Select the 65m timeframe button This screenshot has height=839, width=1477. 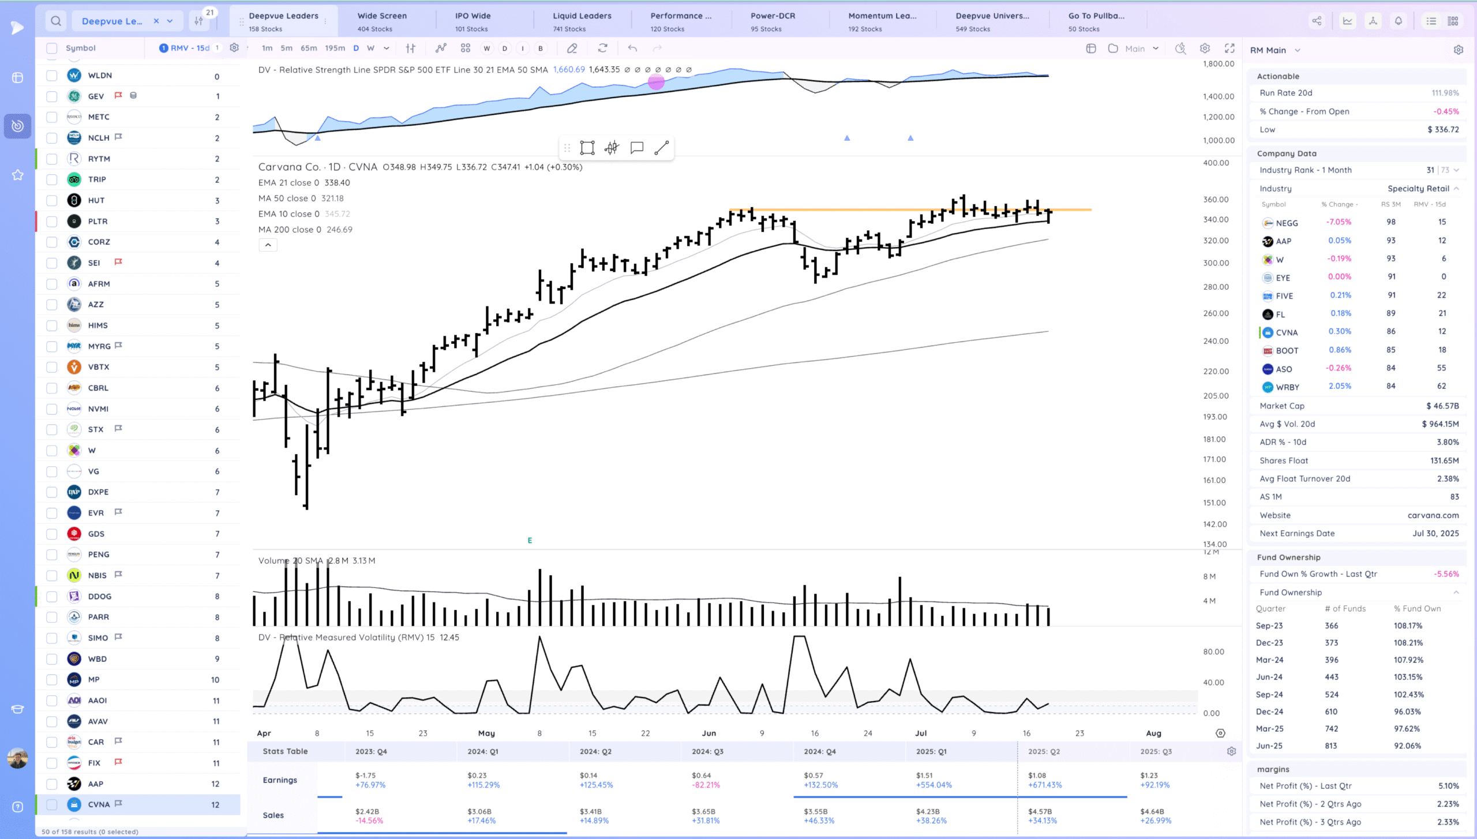(309, 48)
